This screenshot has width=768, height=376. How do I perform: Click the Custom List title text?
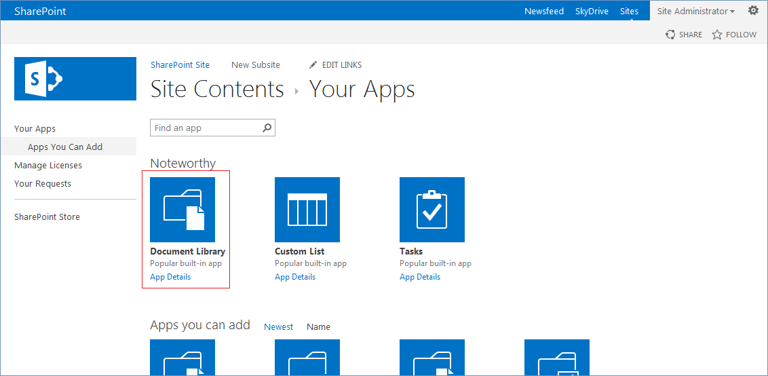(300, 252)
